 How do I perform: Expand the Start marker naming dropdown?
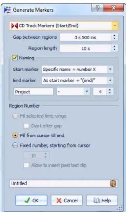click(110, 69)
